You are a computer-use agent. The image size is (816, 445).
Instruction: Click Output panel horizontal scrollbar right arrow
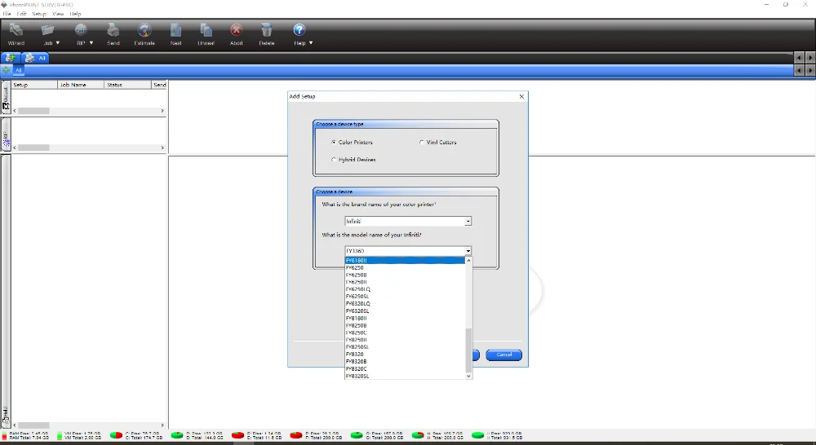pos(162,111)
